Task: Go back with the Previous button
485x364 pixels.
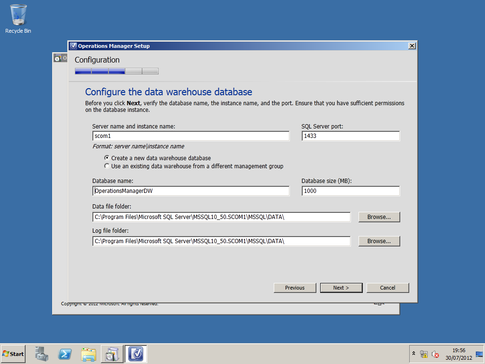Action: (295, 288)
